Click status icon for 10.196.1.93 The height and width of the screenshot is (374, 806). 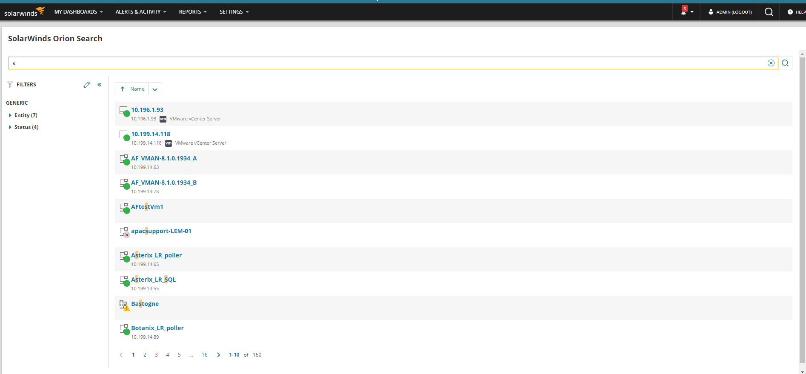click(124, 111)
